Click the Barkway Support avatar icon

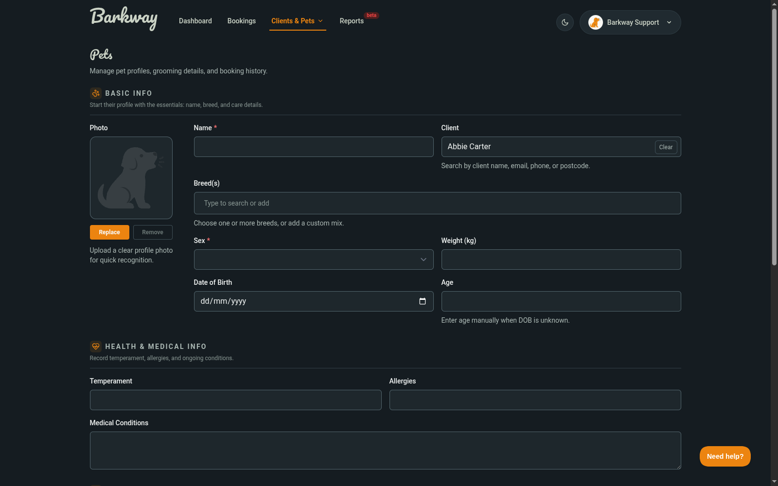596,22
